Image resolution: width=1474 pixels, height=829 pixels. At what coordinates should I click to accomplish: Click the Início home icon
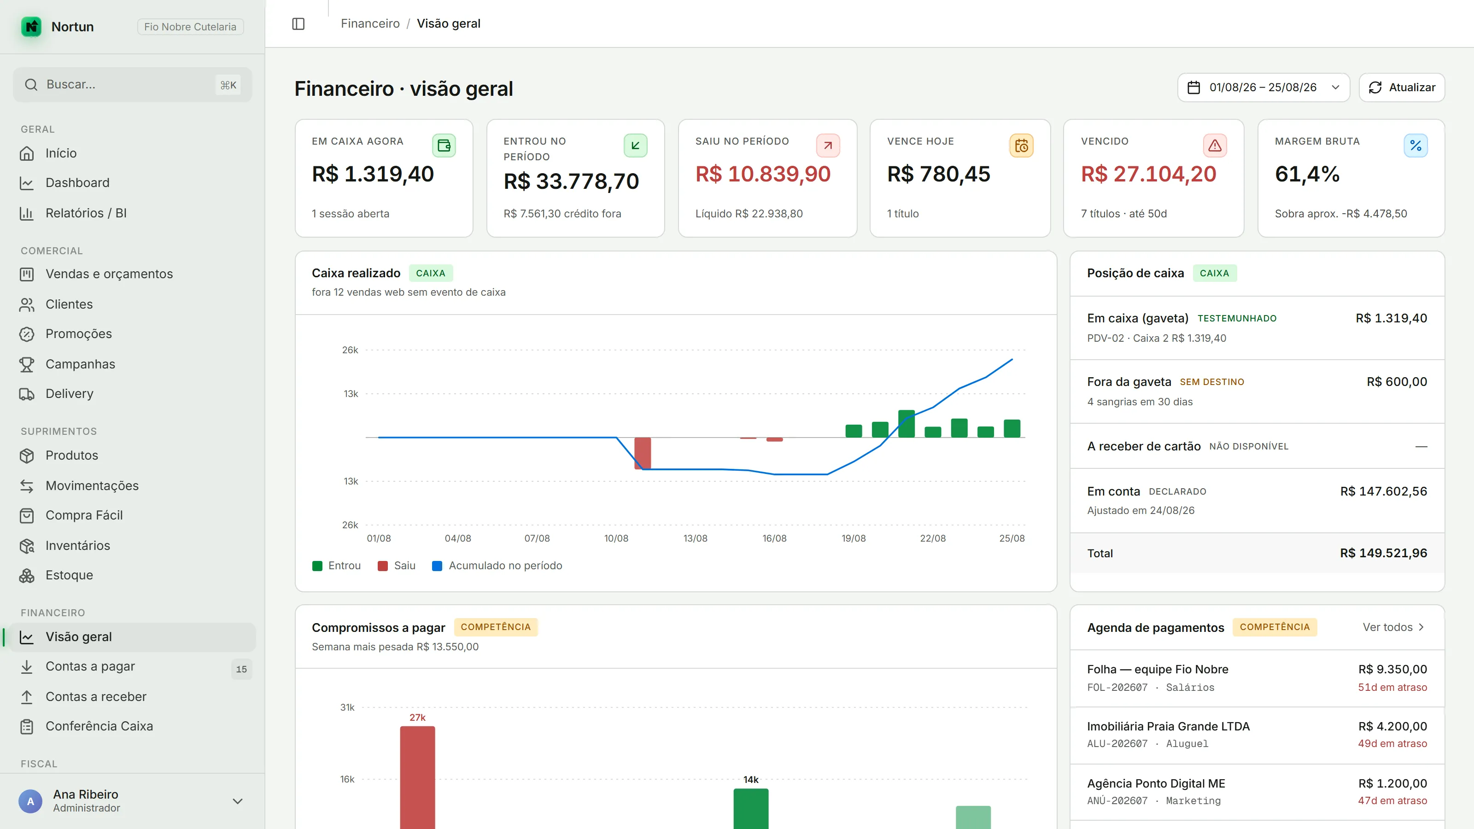tap(27, 153)
